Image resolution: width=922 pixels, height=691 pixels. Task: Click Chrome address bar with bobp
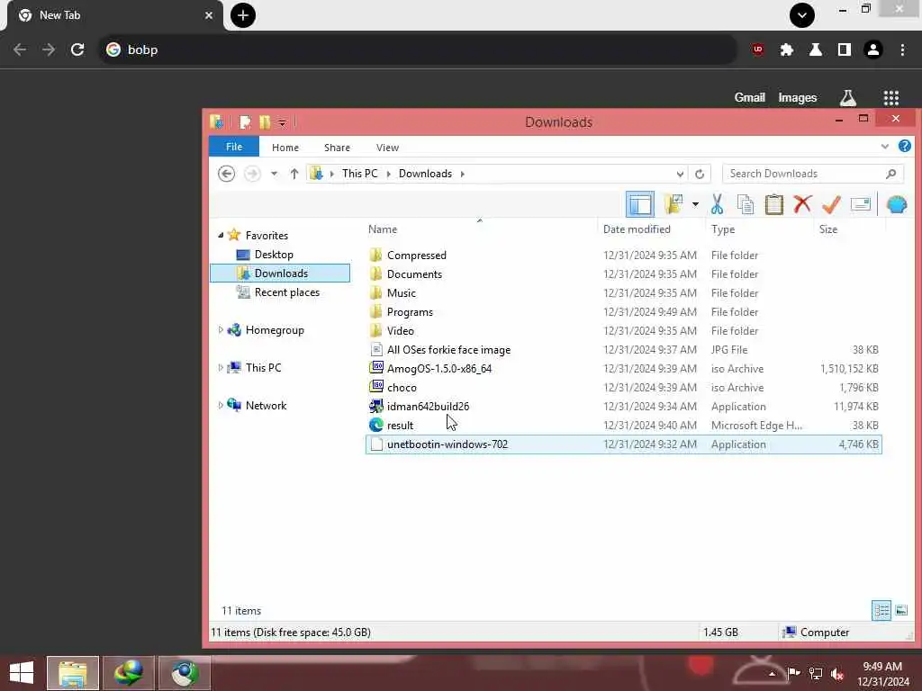click(418, 49)
